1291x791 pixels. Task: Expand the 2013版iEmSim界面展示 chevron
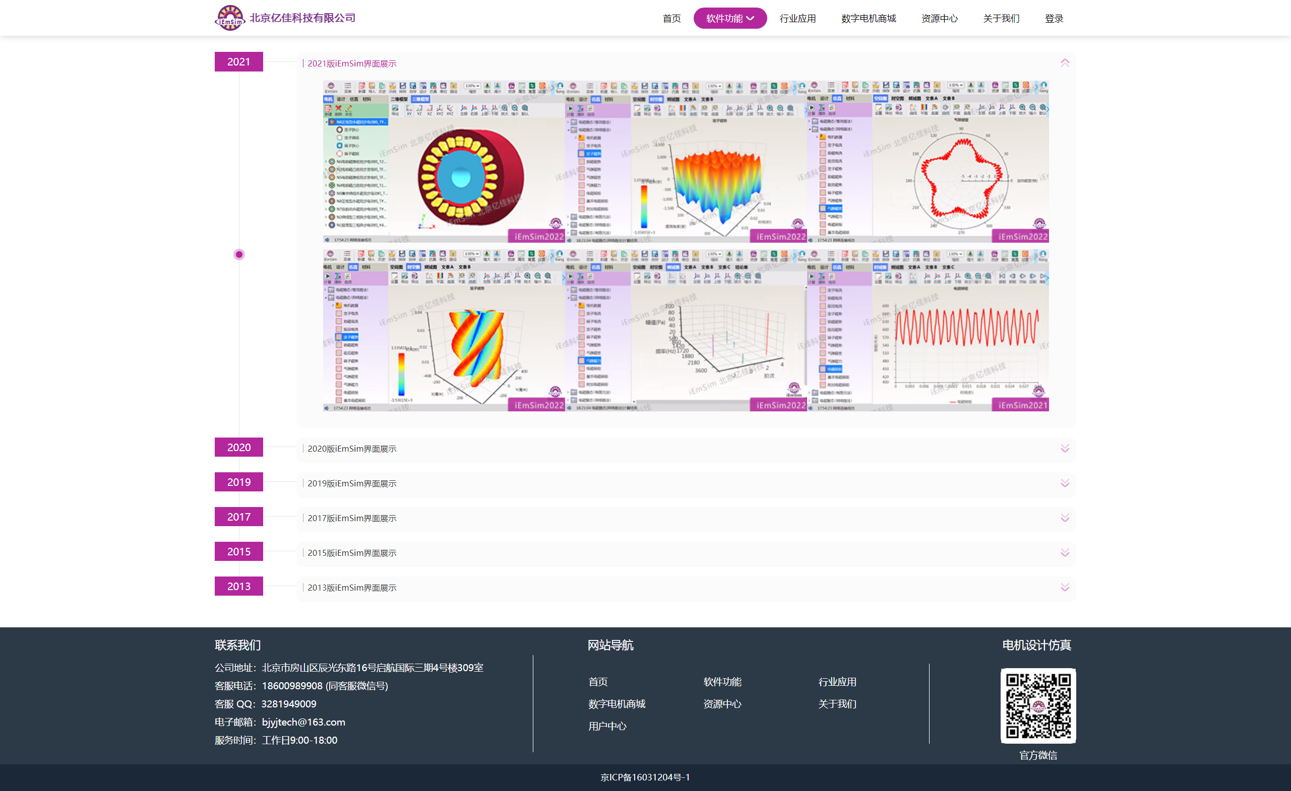[x=1065, y=588]
